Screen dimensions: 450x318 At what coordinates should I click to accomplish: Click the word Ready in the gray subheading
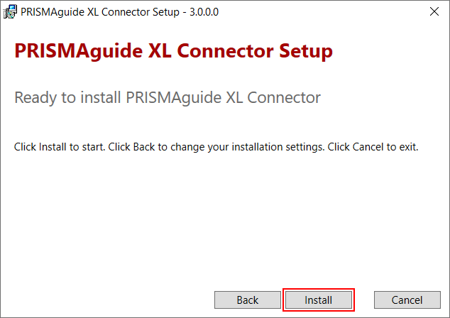click(x=37, y=97)
